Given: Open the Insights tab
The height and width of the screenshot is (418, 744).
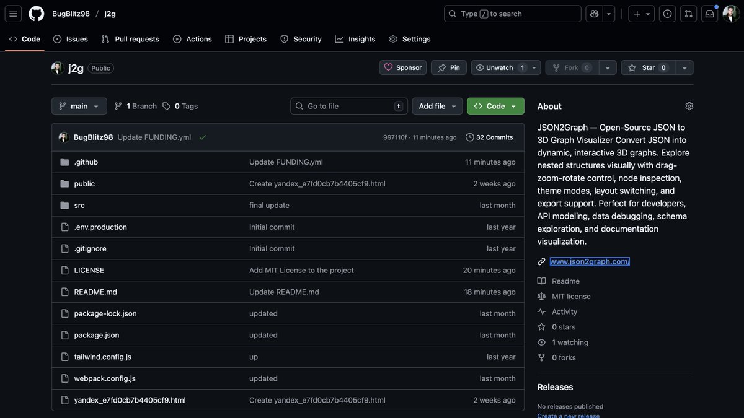Looking at the screenshot, I should (355, 39).
